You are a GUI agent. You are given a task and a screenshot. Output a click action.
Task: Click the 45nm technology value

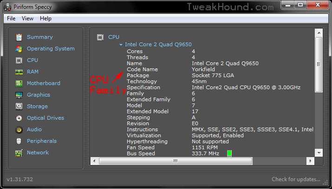pos(199,81)
